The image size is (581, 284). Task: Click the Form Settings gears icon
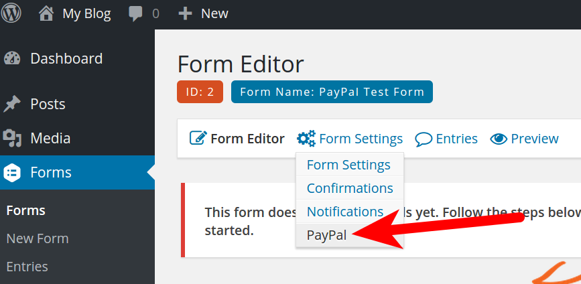click(x=306, y=139)
